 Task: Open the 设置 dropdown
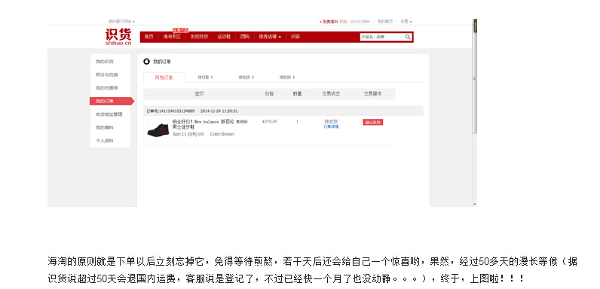(406, 22)
